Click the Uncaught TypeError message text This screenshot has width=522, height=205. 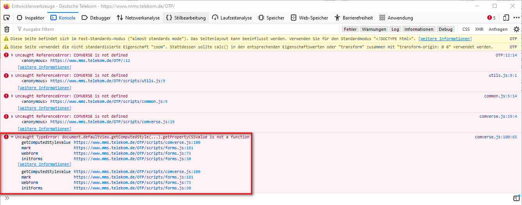(x=132, y=137)
